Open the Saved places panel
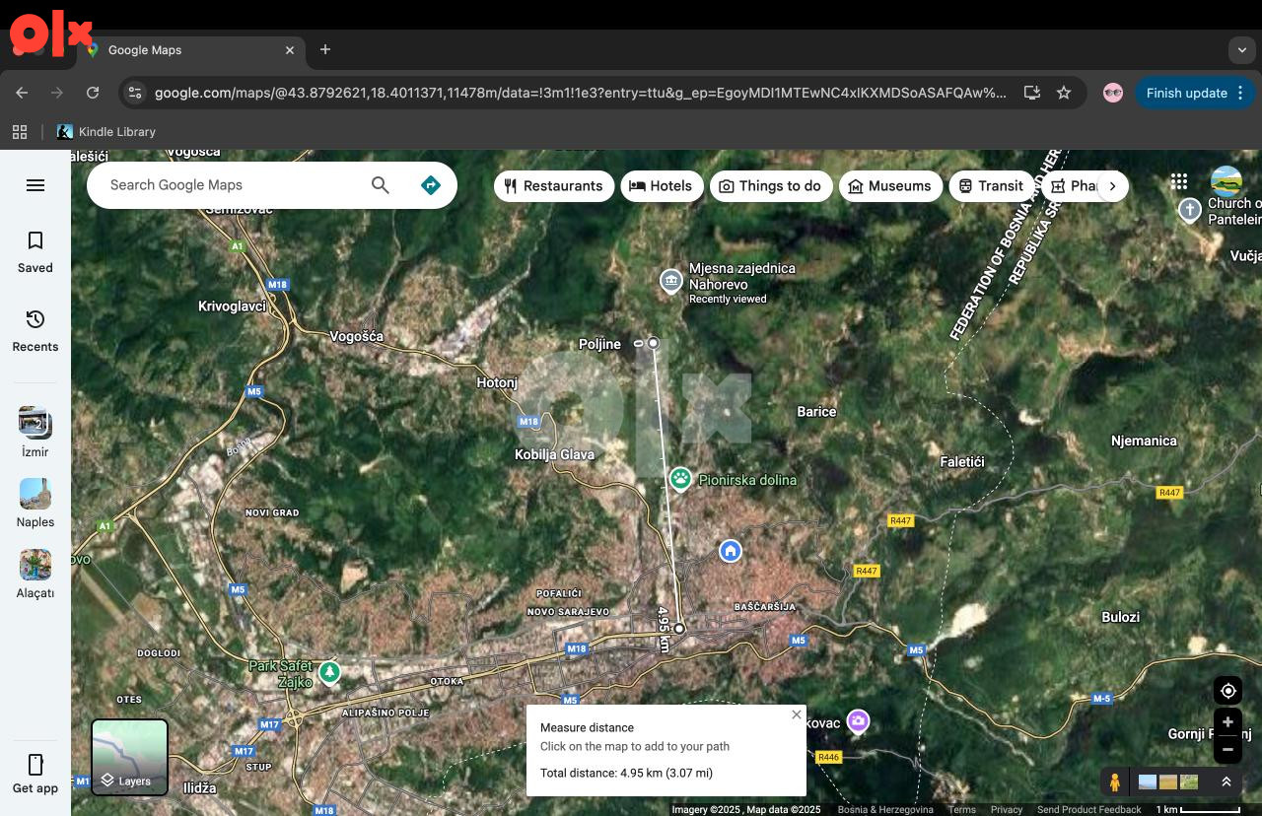Viewport: 1262px width, 816px height. (35, 252)
